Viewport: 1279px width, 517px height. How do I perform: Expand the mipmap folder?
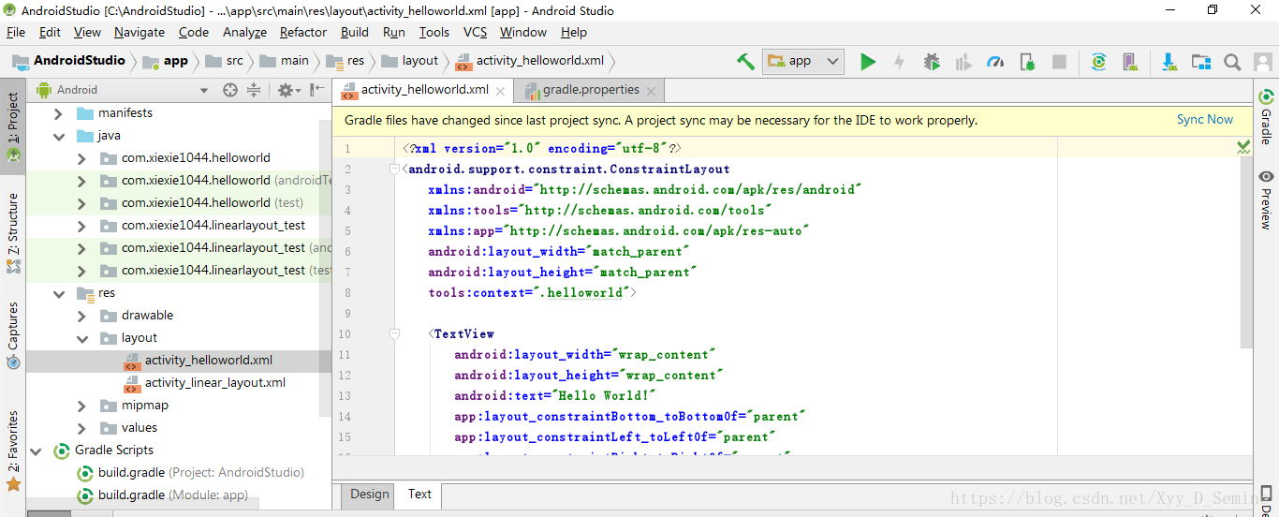coord(81,406)
